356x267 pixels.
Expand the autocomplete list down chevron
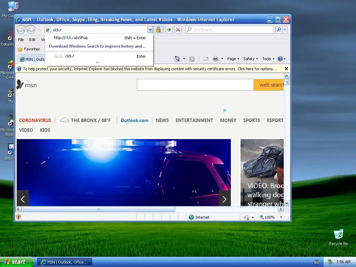[97, 63]
